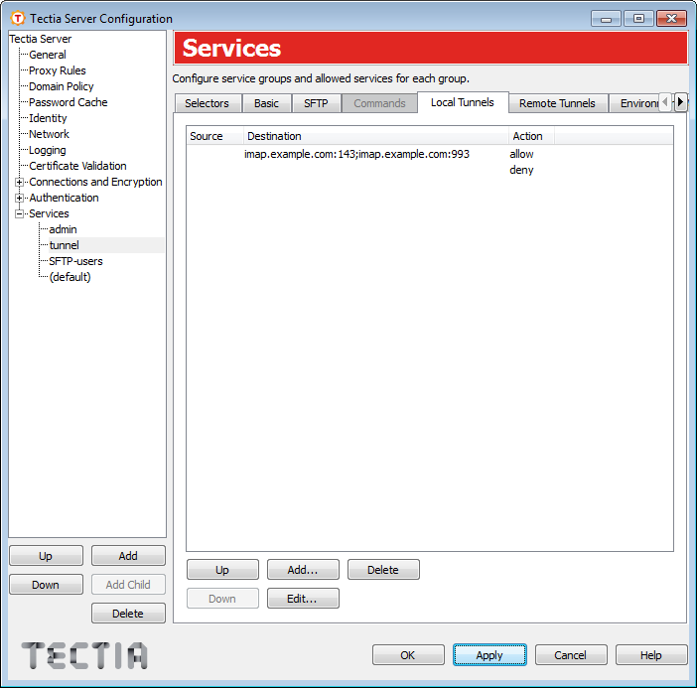
Task: Select the Authentication label in tree
Action: 64,198
